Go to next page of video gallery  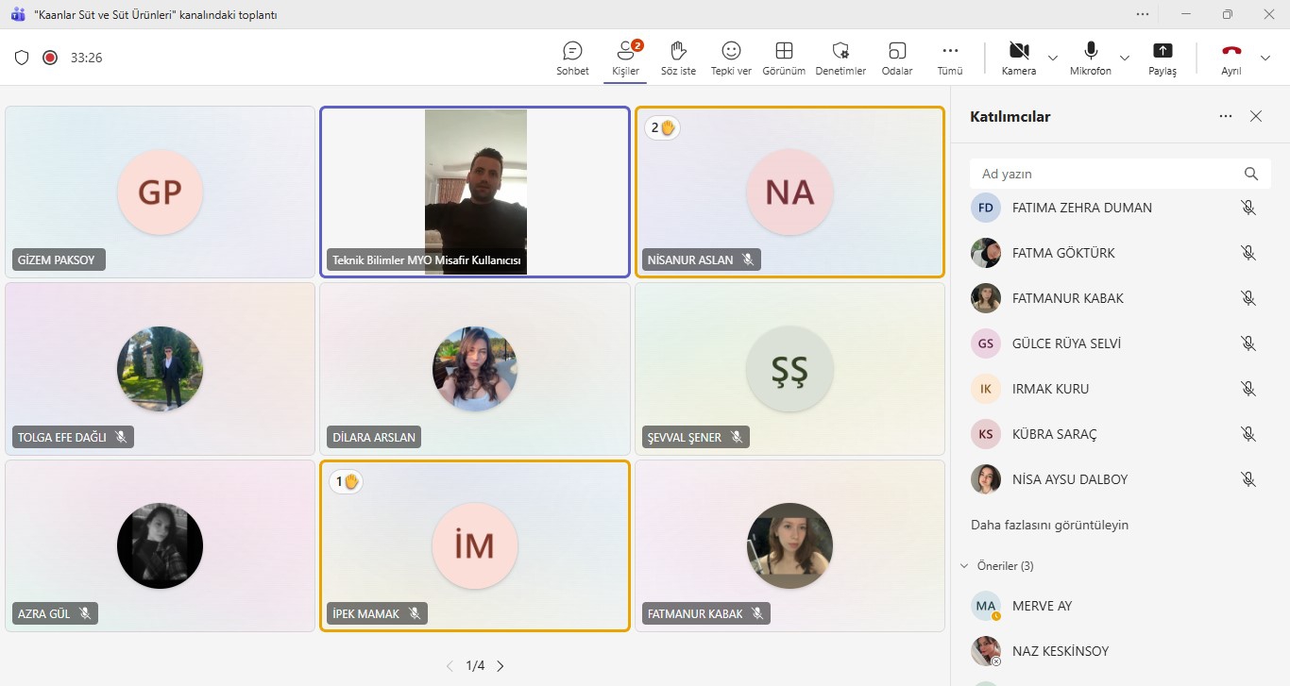click(x=501, y=666)
